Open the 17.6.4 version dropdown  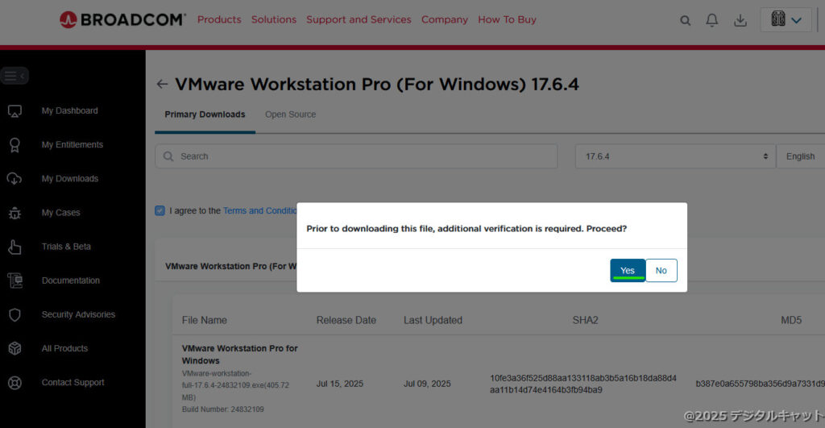tap(675, 156)
